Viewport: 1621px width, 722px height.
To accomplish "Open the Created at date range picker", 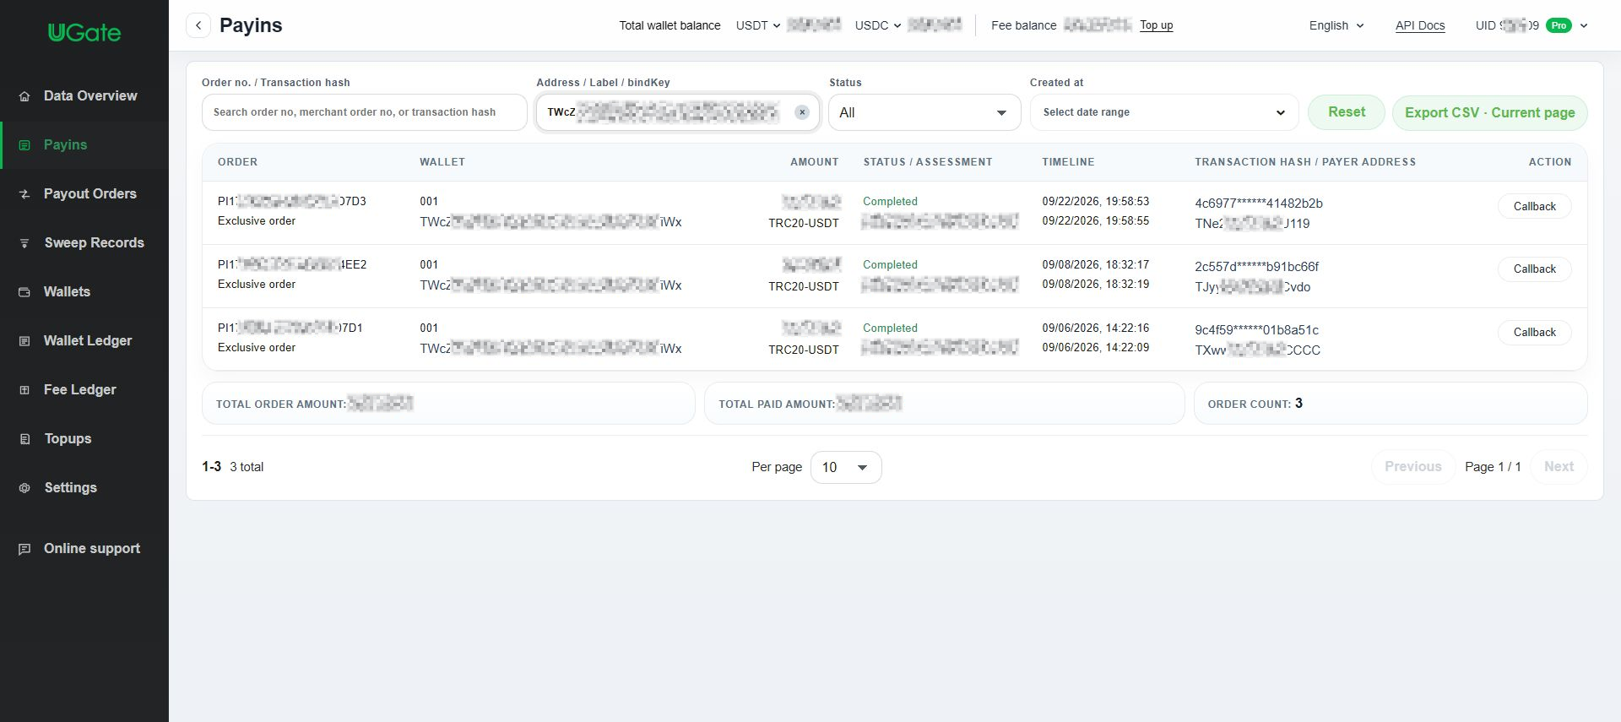I will click(x=1164, y=112).
